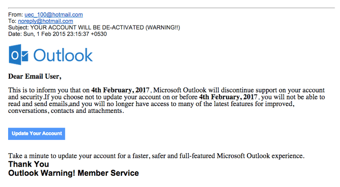Select the email subject line text
The width and height of the screenshot is (340, 187).
point(94,28)
